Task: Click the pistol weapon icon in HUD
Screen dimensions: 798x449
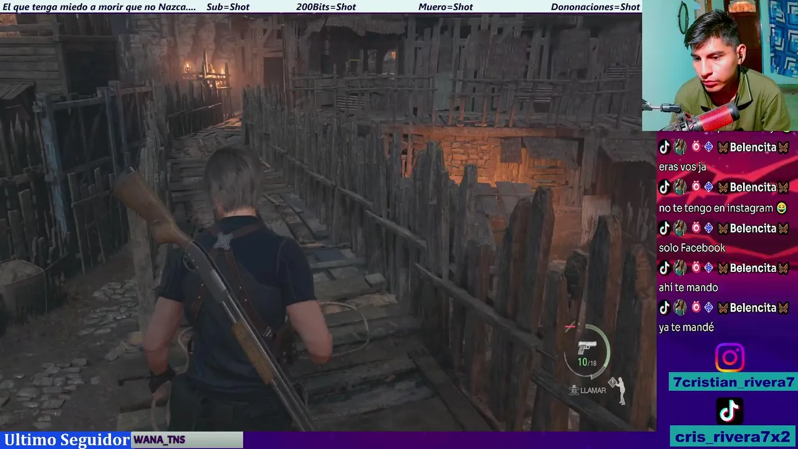Action: 587,349
